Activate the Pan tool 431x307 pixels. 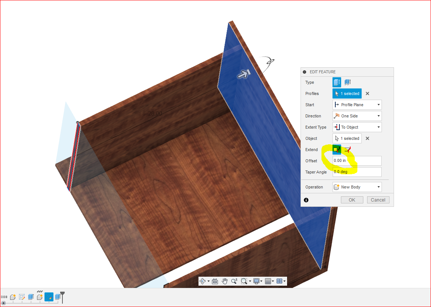(225, 281)
